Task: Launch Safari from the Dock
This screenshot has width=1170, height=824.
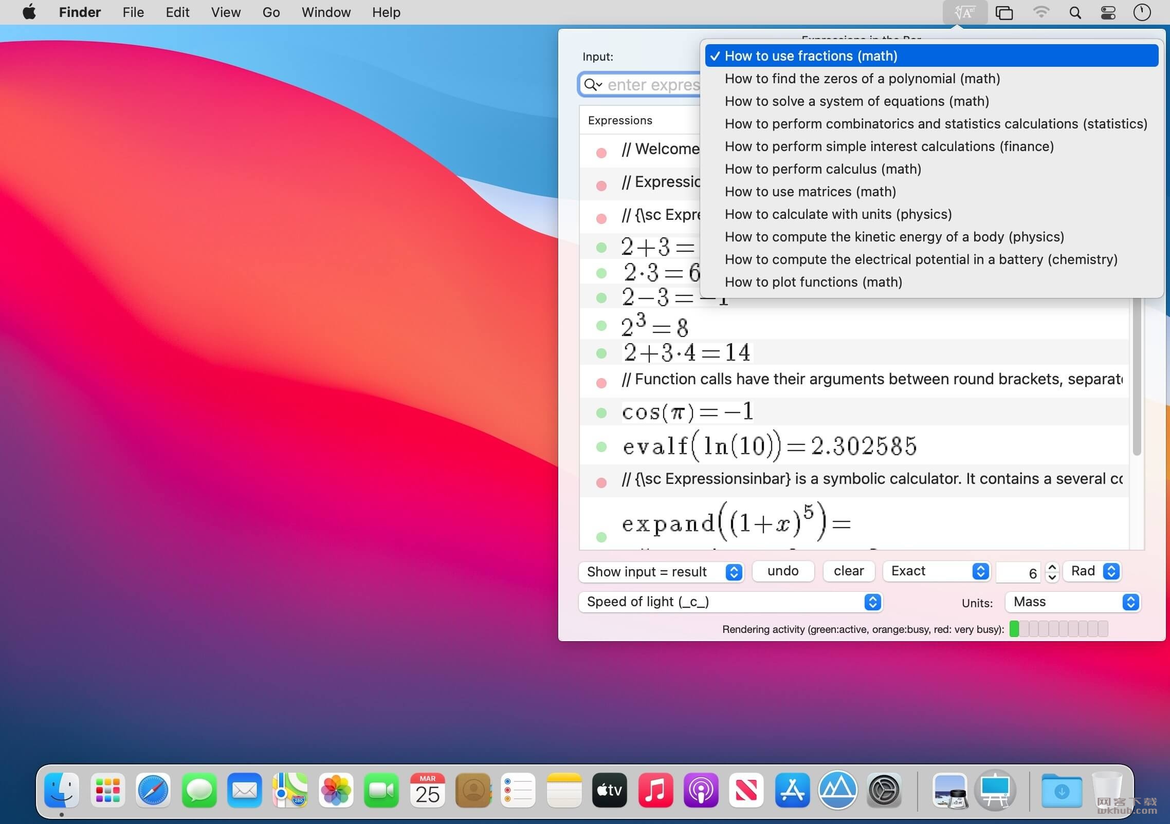Action: tap(153, 790)
